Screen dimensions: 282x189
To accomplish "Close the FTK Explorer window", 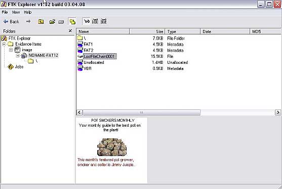I will pyautogui.click(x=277, y=5).
